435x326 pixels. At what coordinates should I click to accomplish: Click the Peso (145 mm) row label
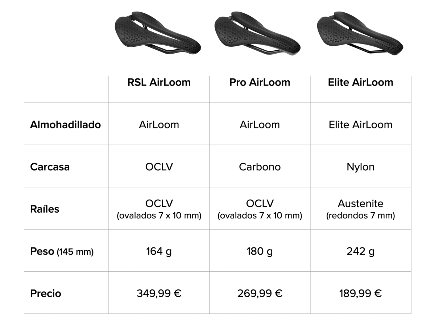[62, 251]
